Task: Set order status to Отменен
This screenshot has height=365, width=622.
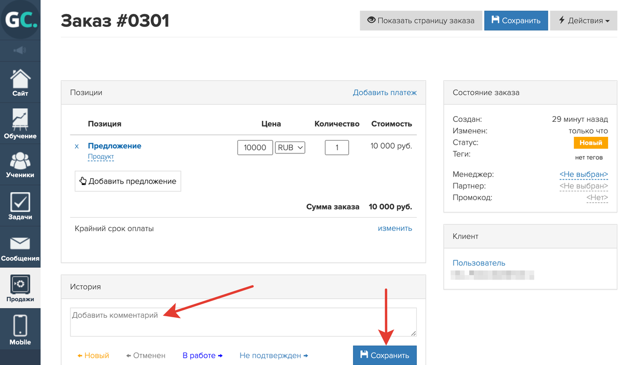Action: [x=146, y=356]
